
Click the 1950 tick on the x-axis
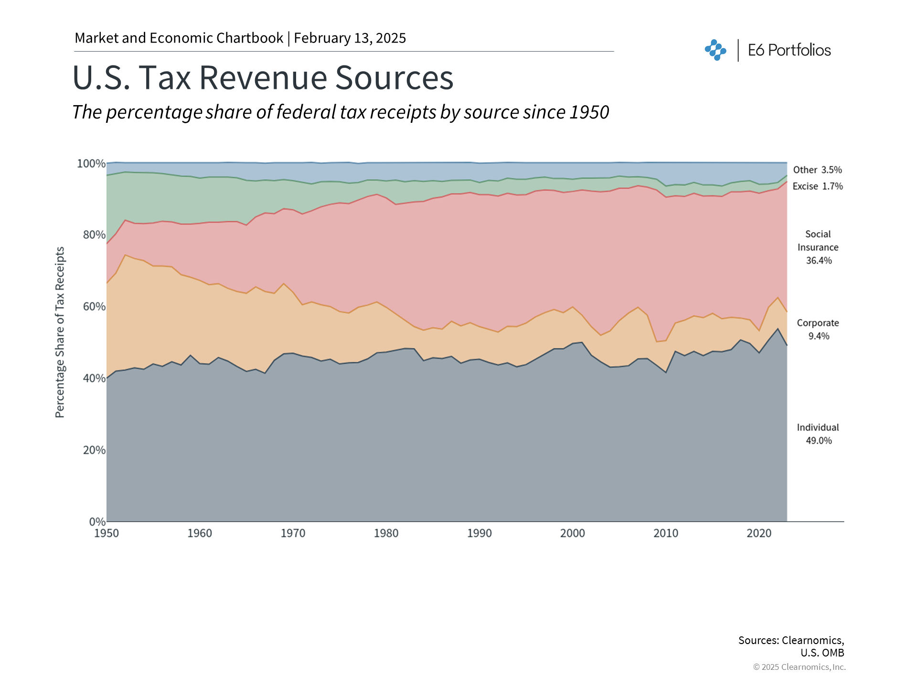[106, 533]
